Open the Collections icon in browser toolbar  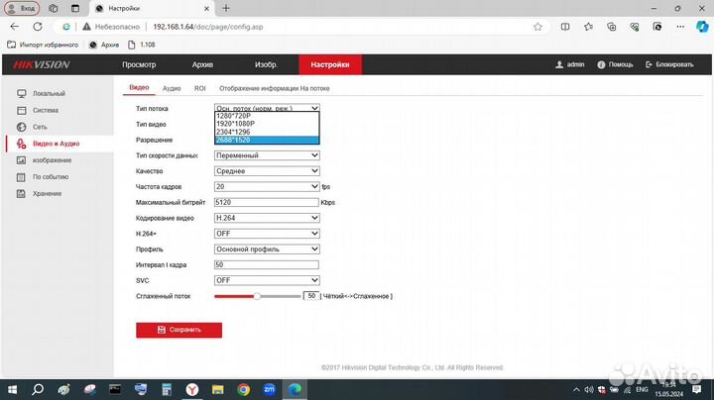coord(612,27)
